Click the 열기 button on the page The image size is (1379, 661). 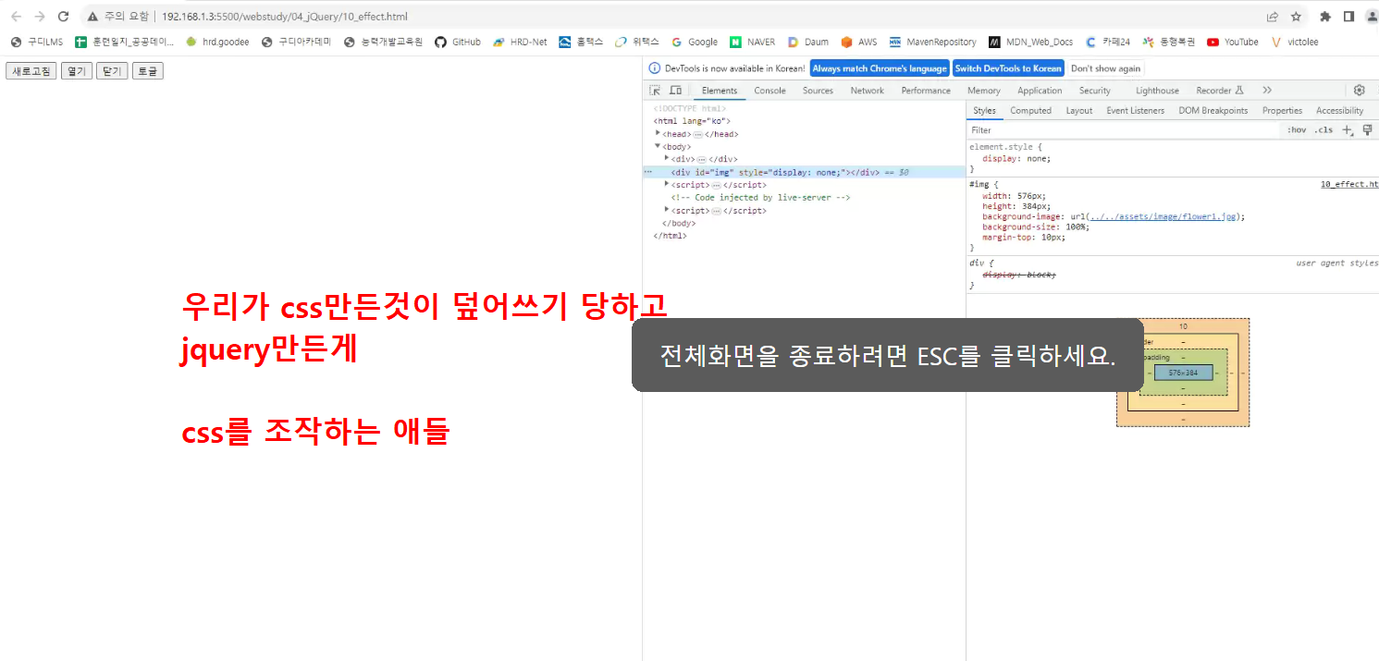point(77,71)
